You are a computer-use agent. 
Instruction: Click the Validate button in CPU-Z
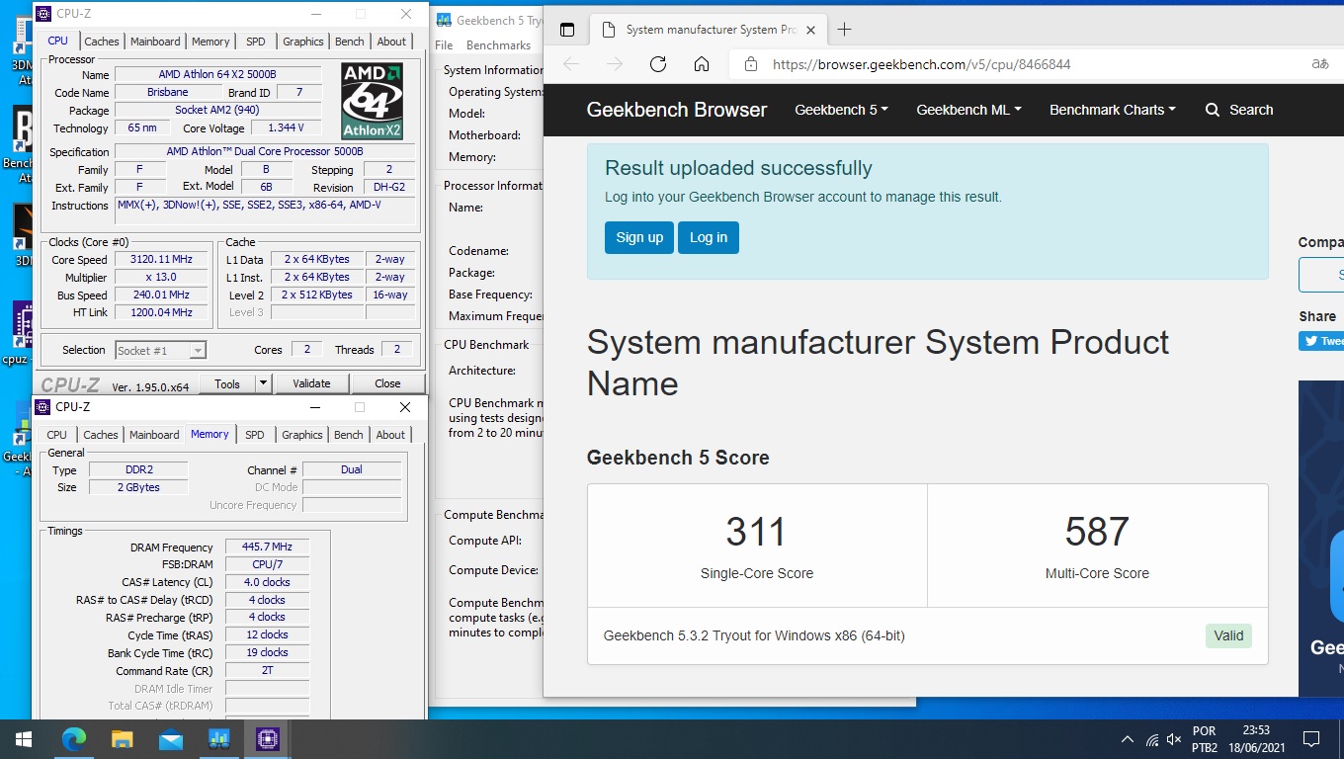[x=311, y=383]
